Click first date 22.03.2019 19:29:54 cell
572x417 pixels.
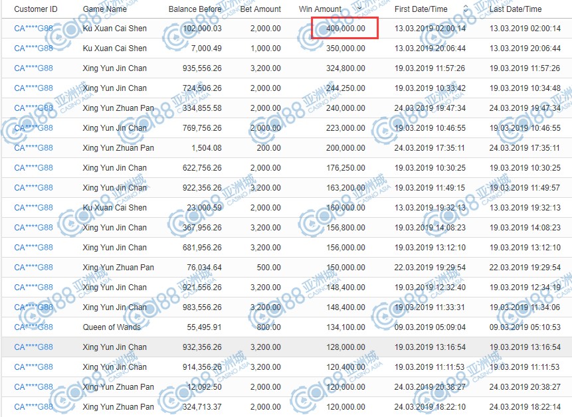pos(430,268)
